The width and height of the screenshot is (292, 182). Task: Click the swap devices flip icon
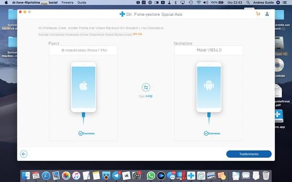pyautogui.click(x=146, y=87)
